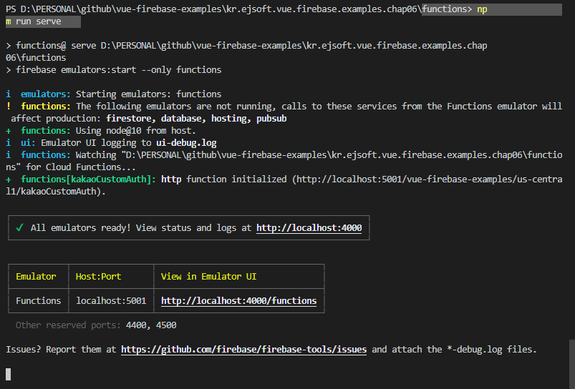575x389 pixels.
Task: Click the 'firestore, database, hosting, pubsub' text
Action: coord(196,119)
